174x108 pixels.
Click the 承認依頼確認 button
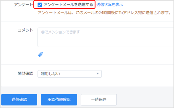[59, 99]
